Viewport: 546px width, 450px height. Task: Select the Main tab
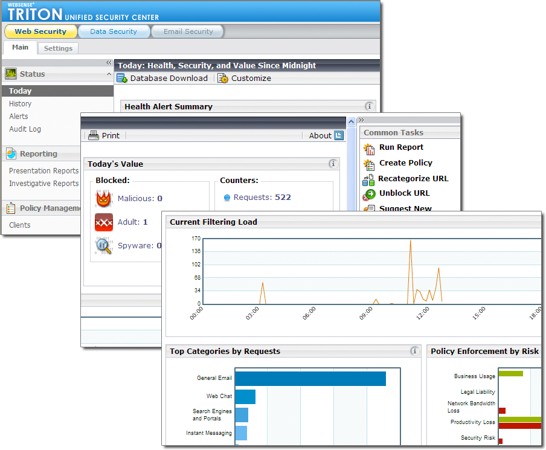(x=20, y=47)
